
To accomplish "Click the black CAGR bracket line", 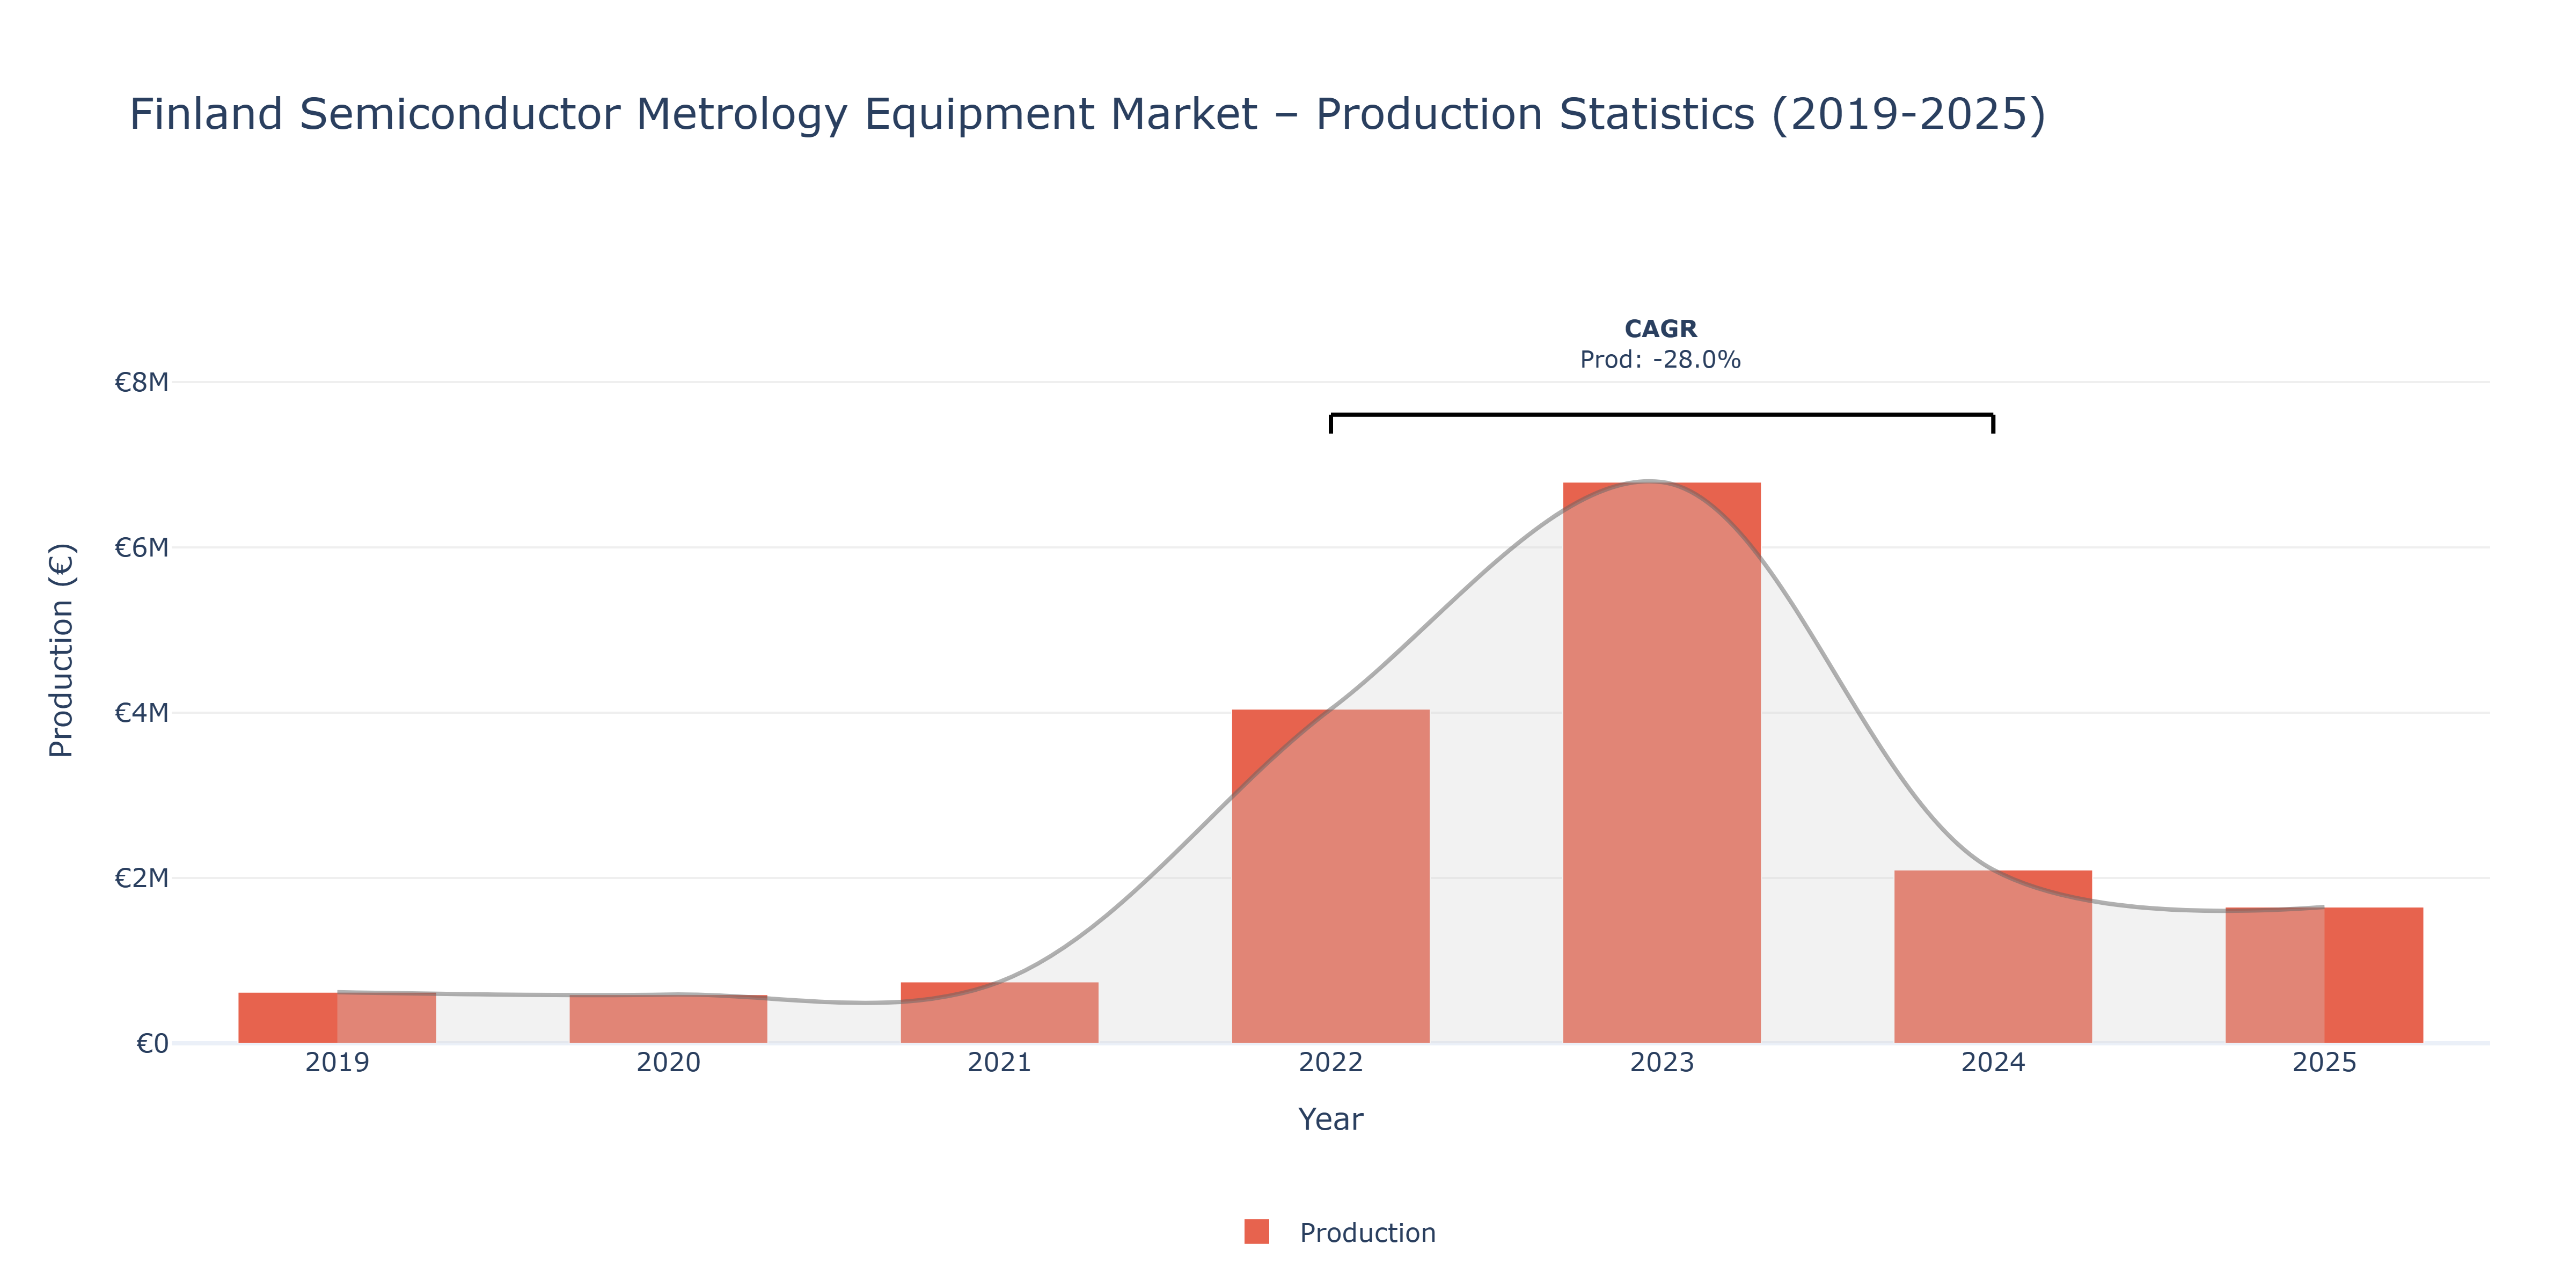I will tap(1661, 415).
